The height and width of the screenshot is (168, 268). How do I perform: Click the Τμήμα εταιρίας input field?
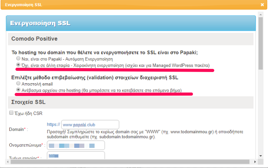[76, 155]
